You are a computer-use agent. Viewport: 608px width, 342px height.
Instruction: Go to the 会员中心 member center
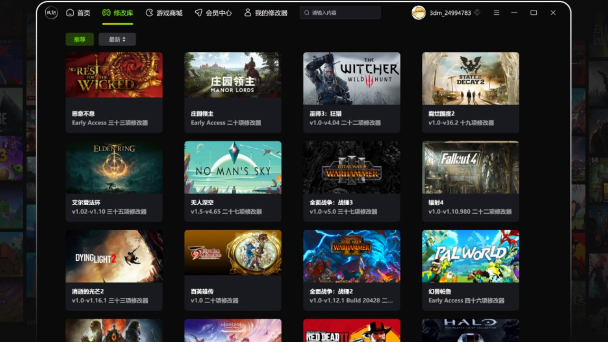click(x=213, y=13)
